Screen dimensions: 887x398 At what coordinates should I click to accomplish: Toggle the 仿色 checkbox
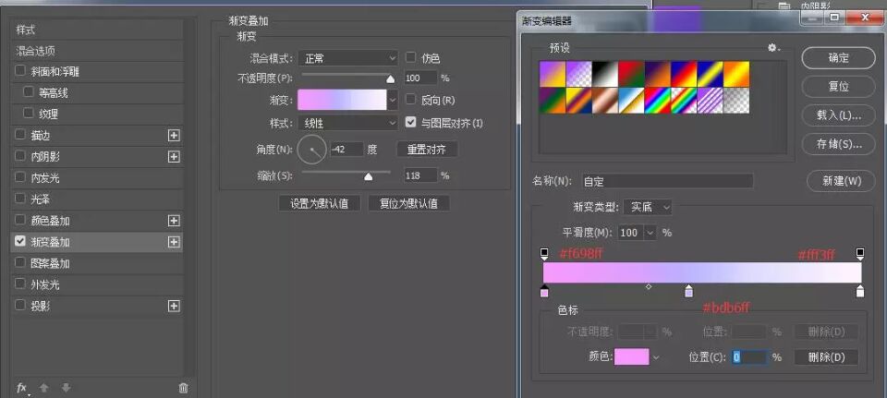[x=410, y=57]
